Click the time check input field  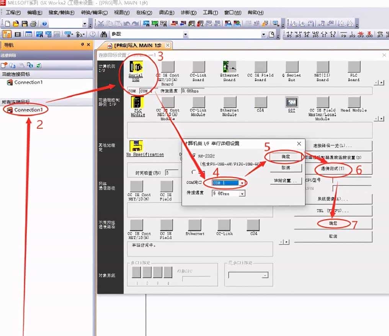coord(172,172)
